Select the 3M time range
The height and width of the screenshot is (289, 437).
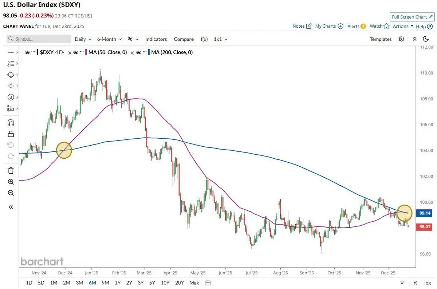pos(79,283)
